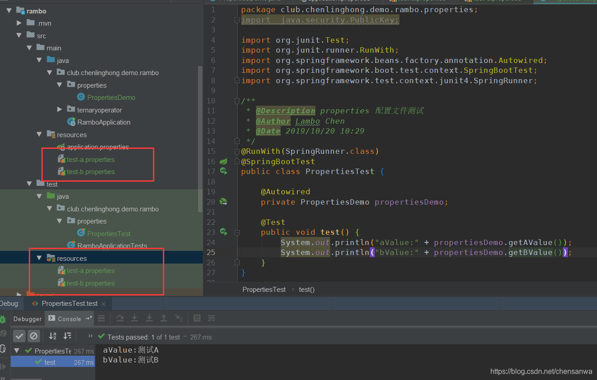Open test-b.properties under test resources
Viewport: 597px width, 380px height.
pos(91,283)
